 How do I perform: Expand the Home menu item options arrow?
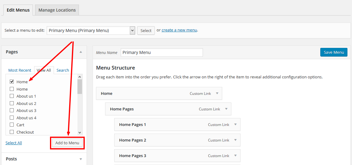tap(217, 93)
